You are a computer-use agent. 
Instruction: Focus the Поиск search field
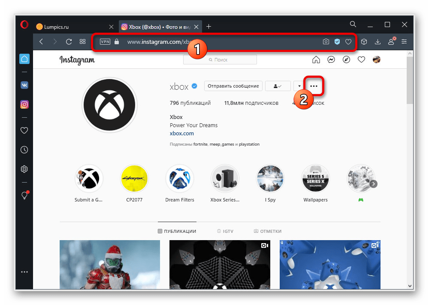(220, 59)
